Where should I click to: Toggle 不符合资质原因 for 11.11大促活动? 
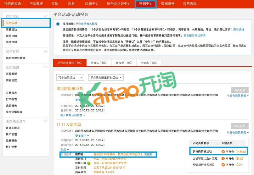[x=238, y=133]
